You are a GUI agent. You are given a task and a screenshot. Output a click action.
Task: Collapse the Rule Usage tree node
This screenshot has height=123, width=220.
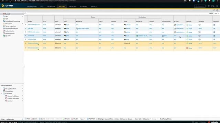pyautogui.click(x=1, y=94)
